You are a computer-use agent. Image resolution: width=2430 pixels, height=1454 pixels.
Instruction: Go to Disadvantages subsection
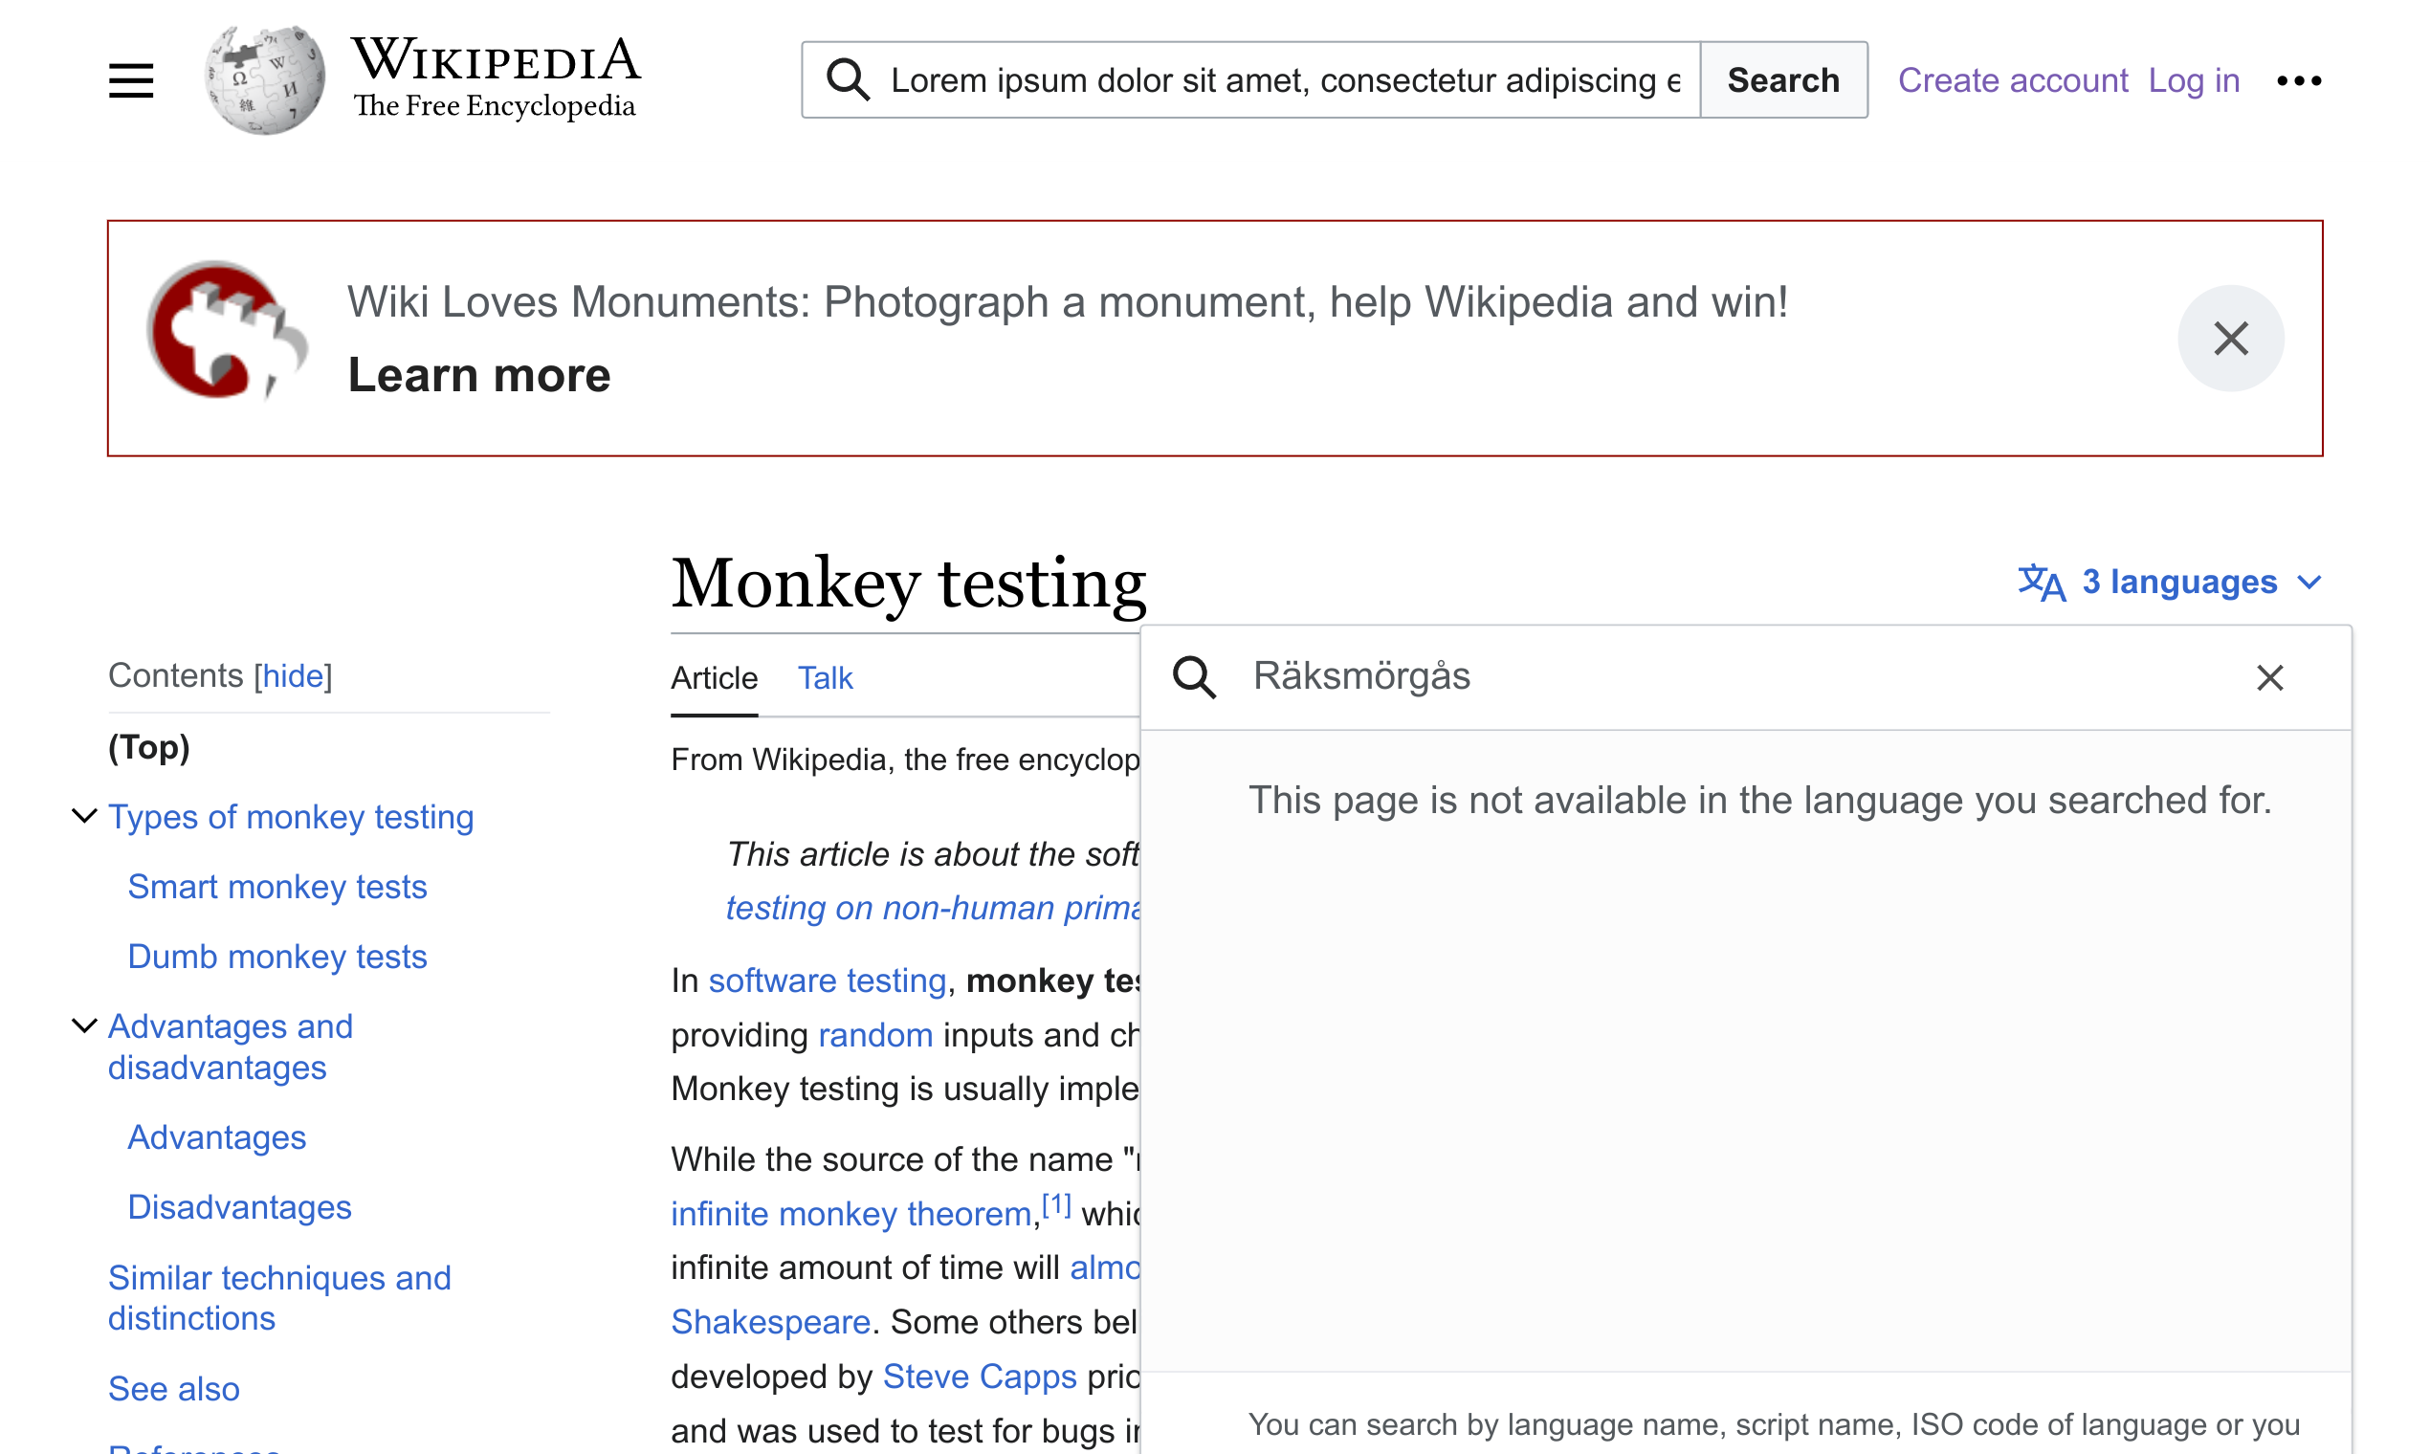[239, 1207]
